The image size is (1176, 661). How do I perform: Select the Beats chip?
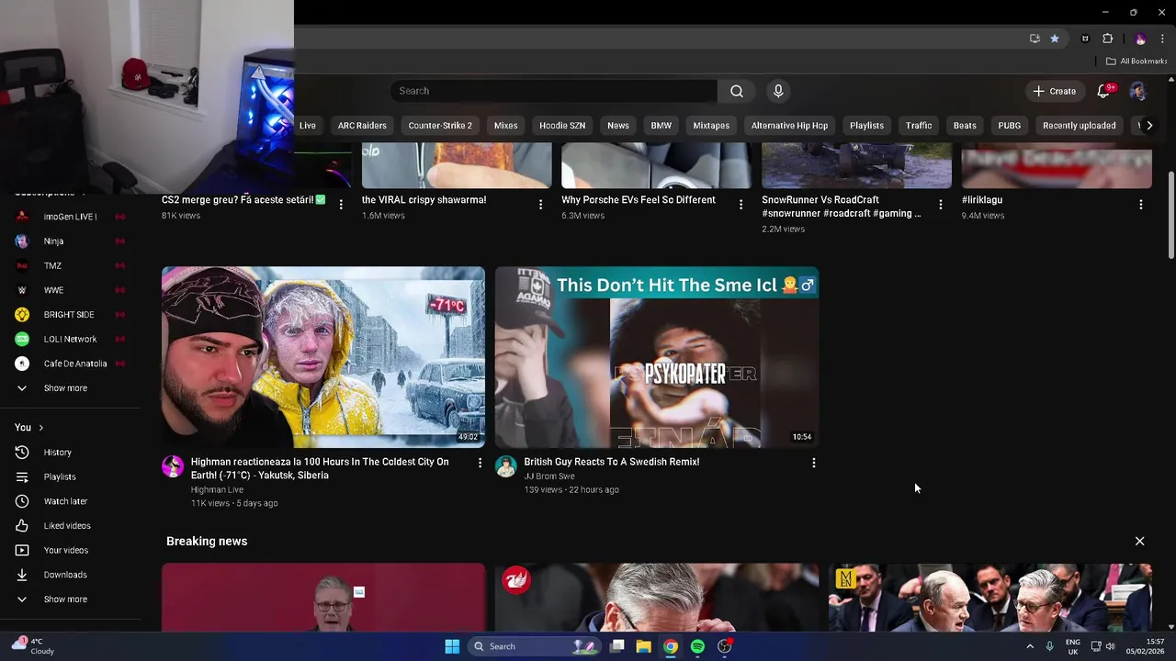(965, 126)
